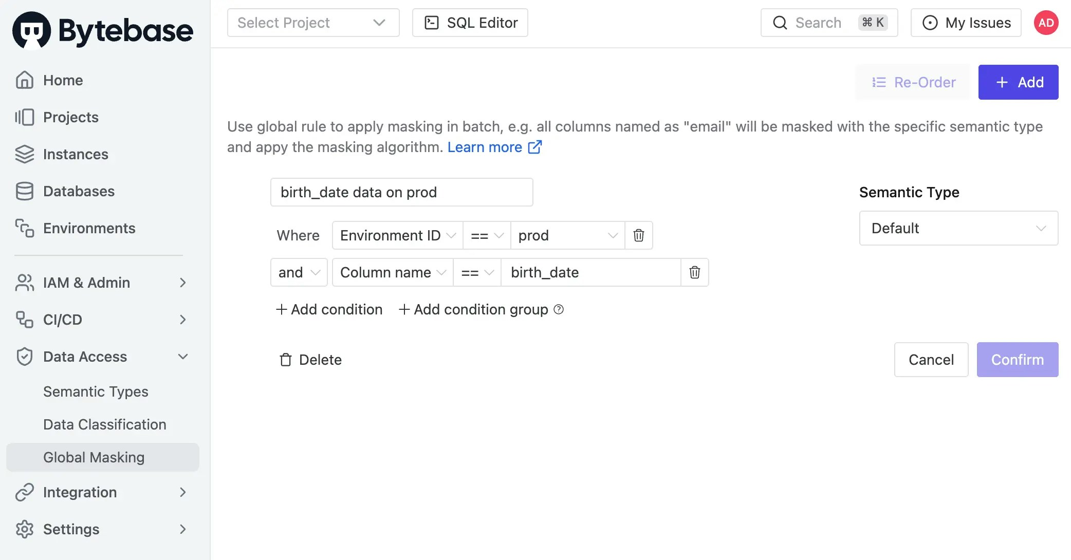The height and width of the screenshot is (560, 1071).
Task: Click the Bytebase logo
Action: click(103, 30)
